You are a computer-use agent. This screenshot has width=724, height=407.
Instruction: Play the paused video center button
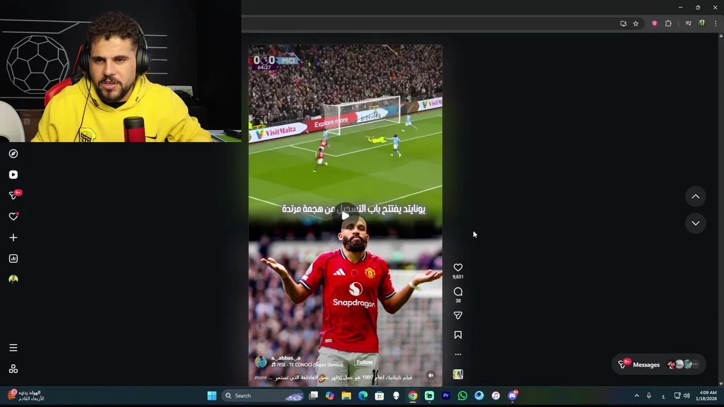click(345, 215)
